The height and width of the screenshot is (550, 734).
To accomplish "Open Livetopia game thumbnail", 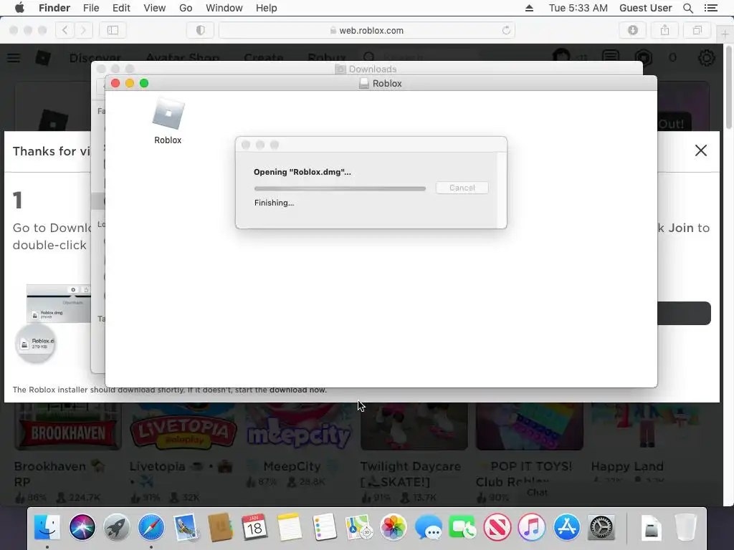I will pyautogui.click(x=183, y=427).
